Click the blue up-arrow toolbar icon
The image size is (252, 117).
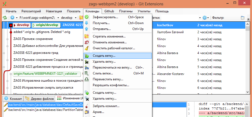pos(12,18)
